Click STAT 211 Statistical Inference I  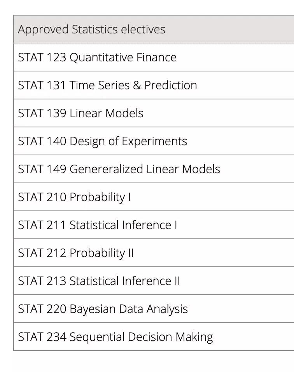coord(154,225)
